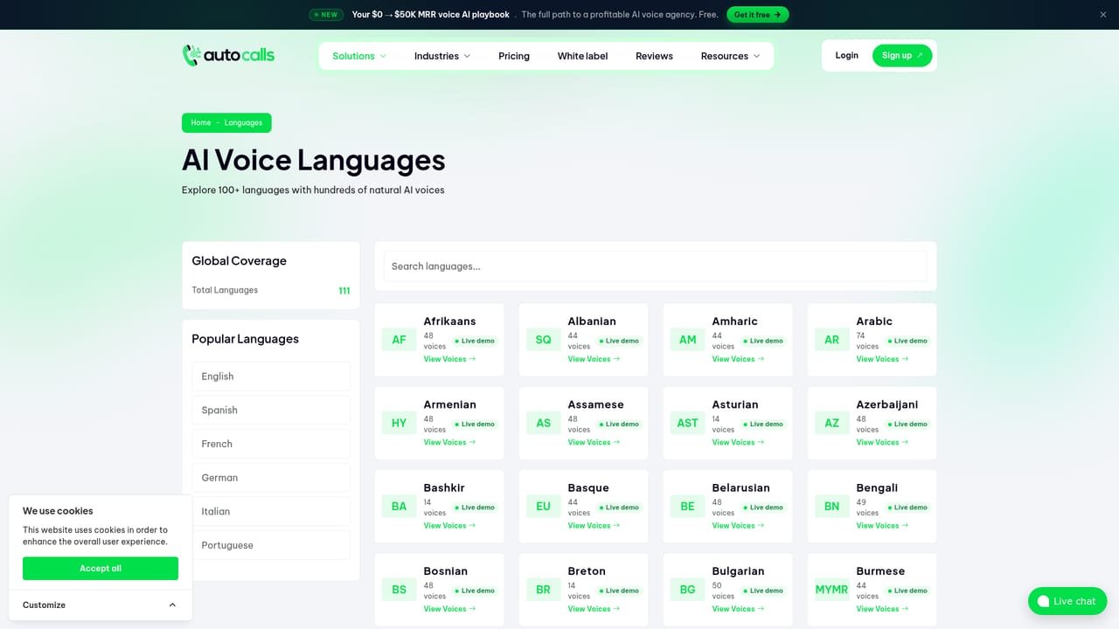Open the Solutions dropdown menu
The image size is (1119, 629).
(359, 56)
